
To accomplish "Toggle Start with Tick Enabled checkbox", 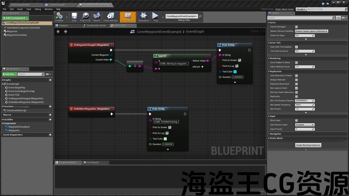I will pyautogui.click(x=296, y=47).
